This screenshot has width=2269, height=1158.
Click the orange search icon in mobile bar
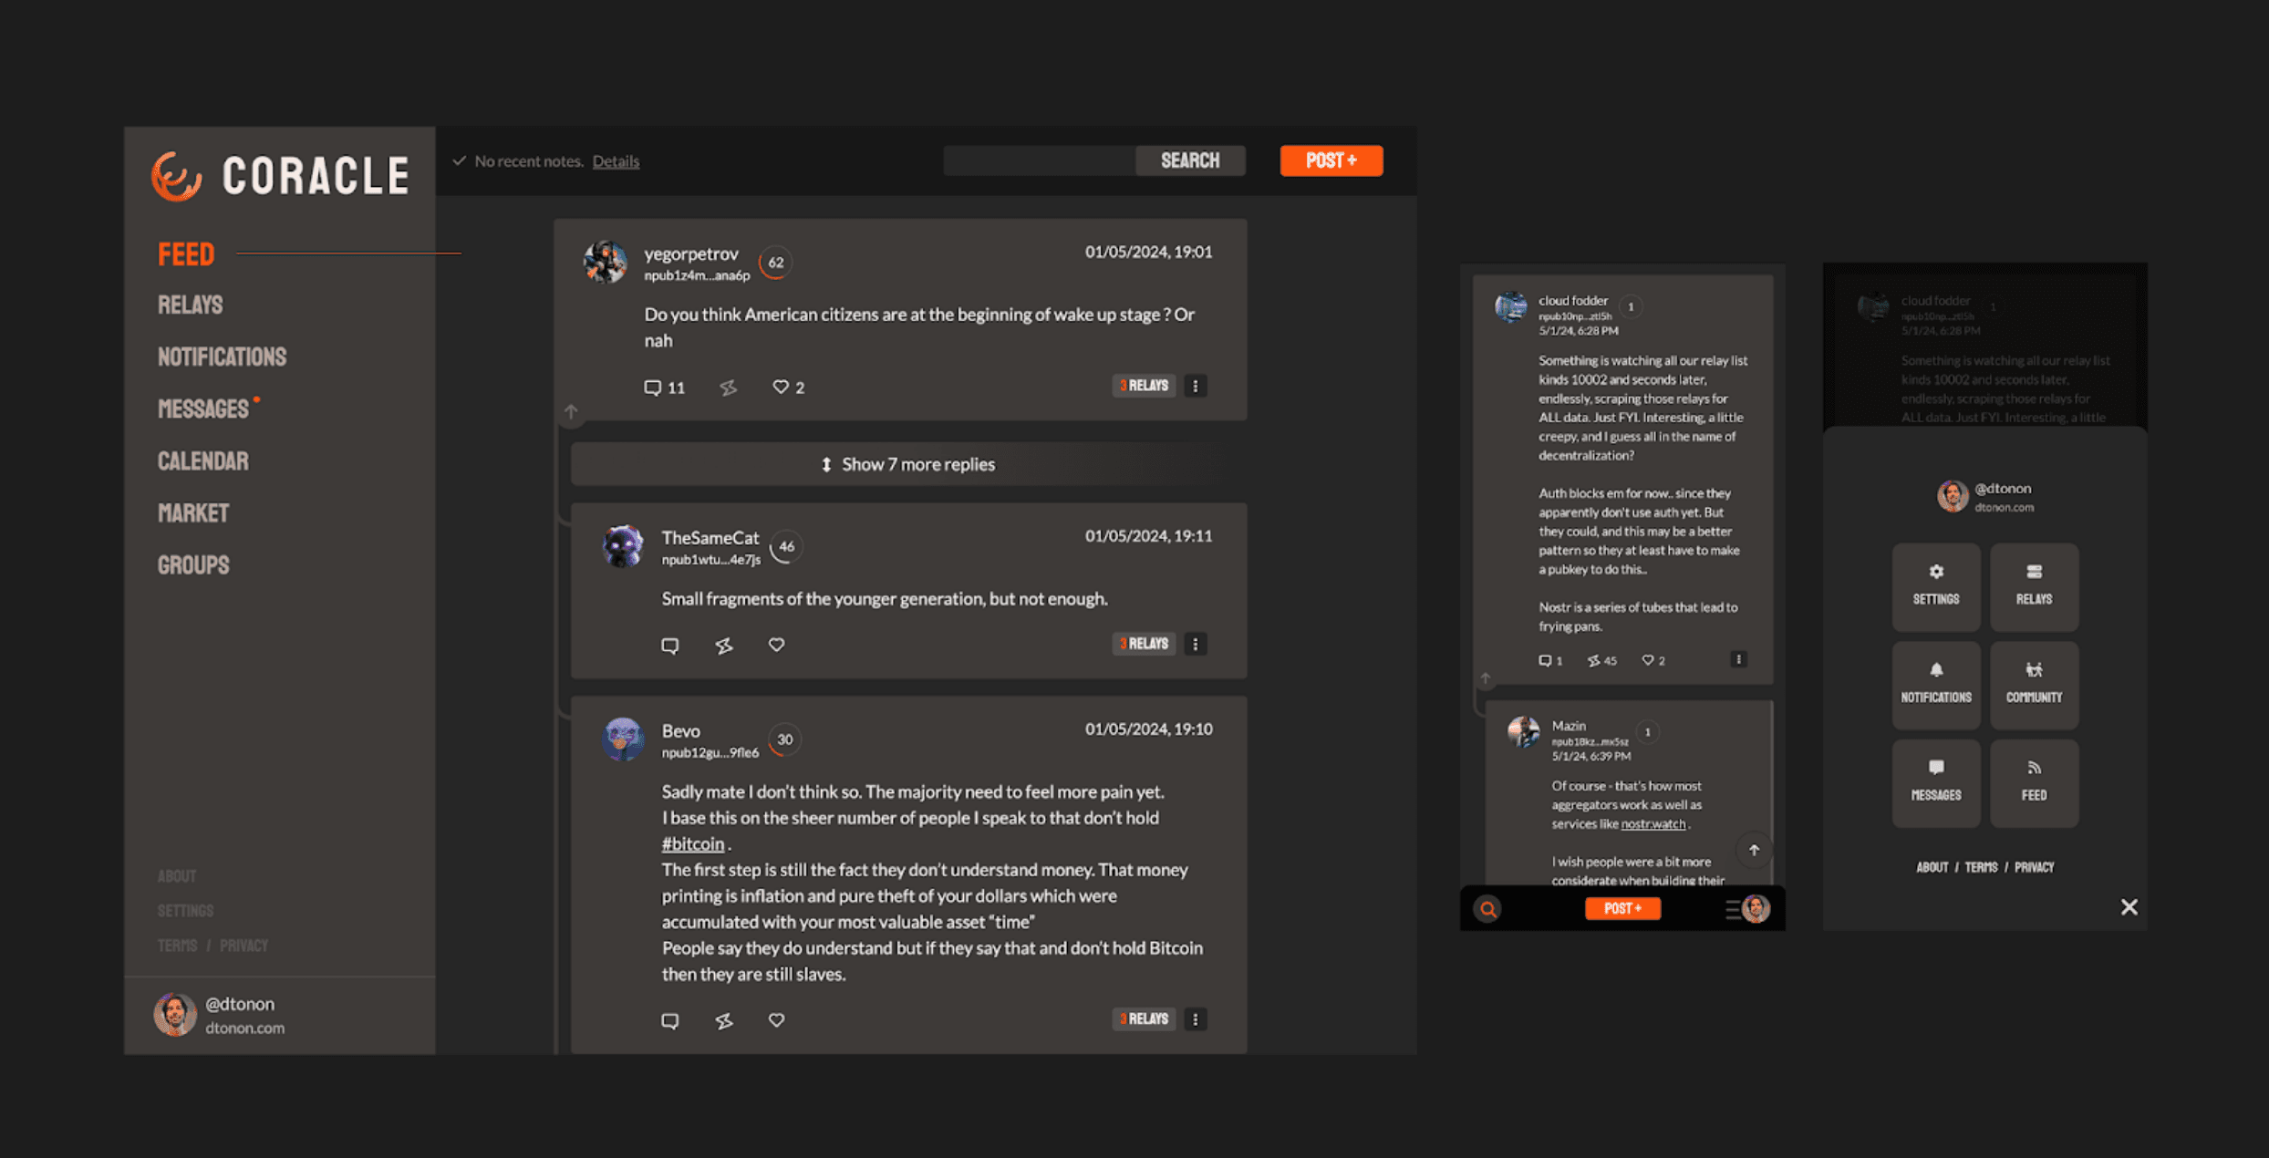click(x=1488, y=909)
